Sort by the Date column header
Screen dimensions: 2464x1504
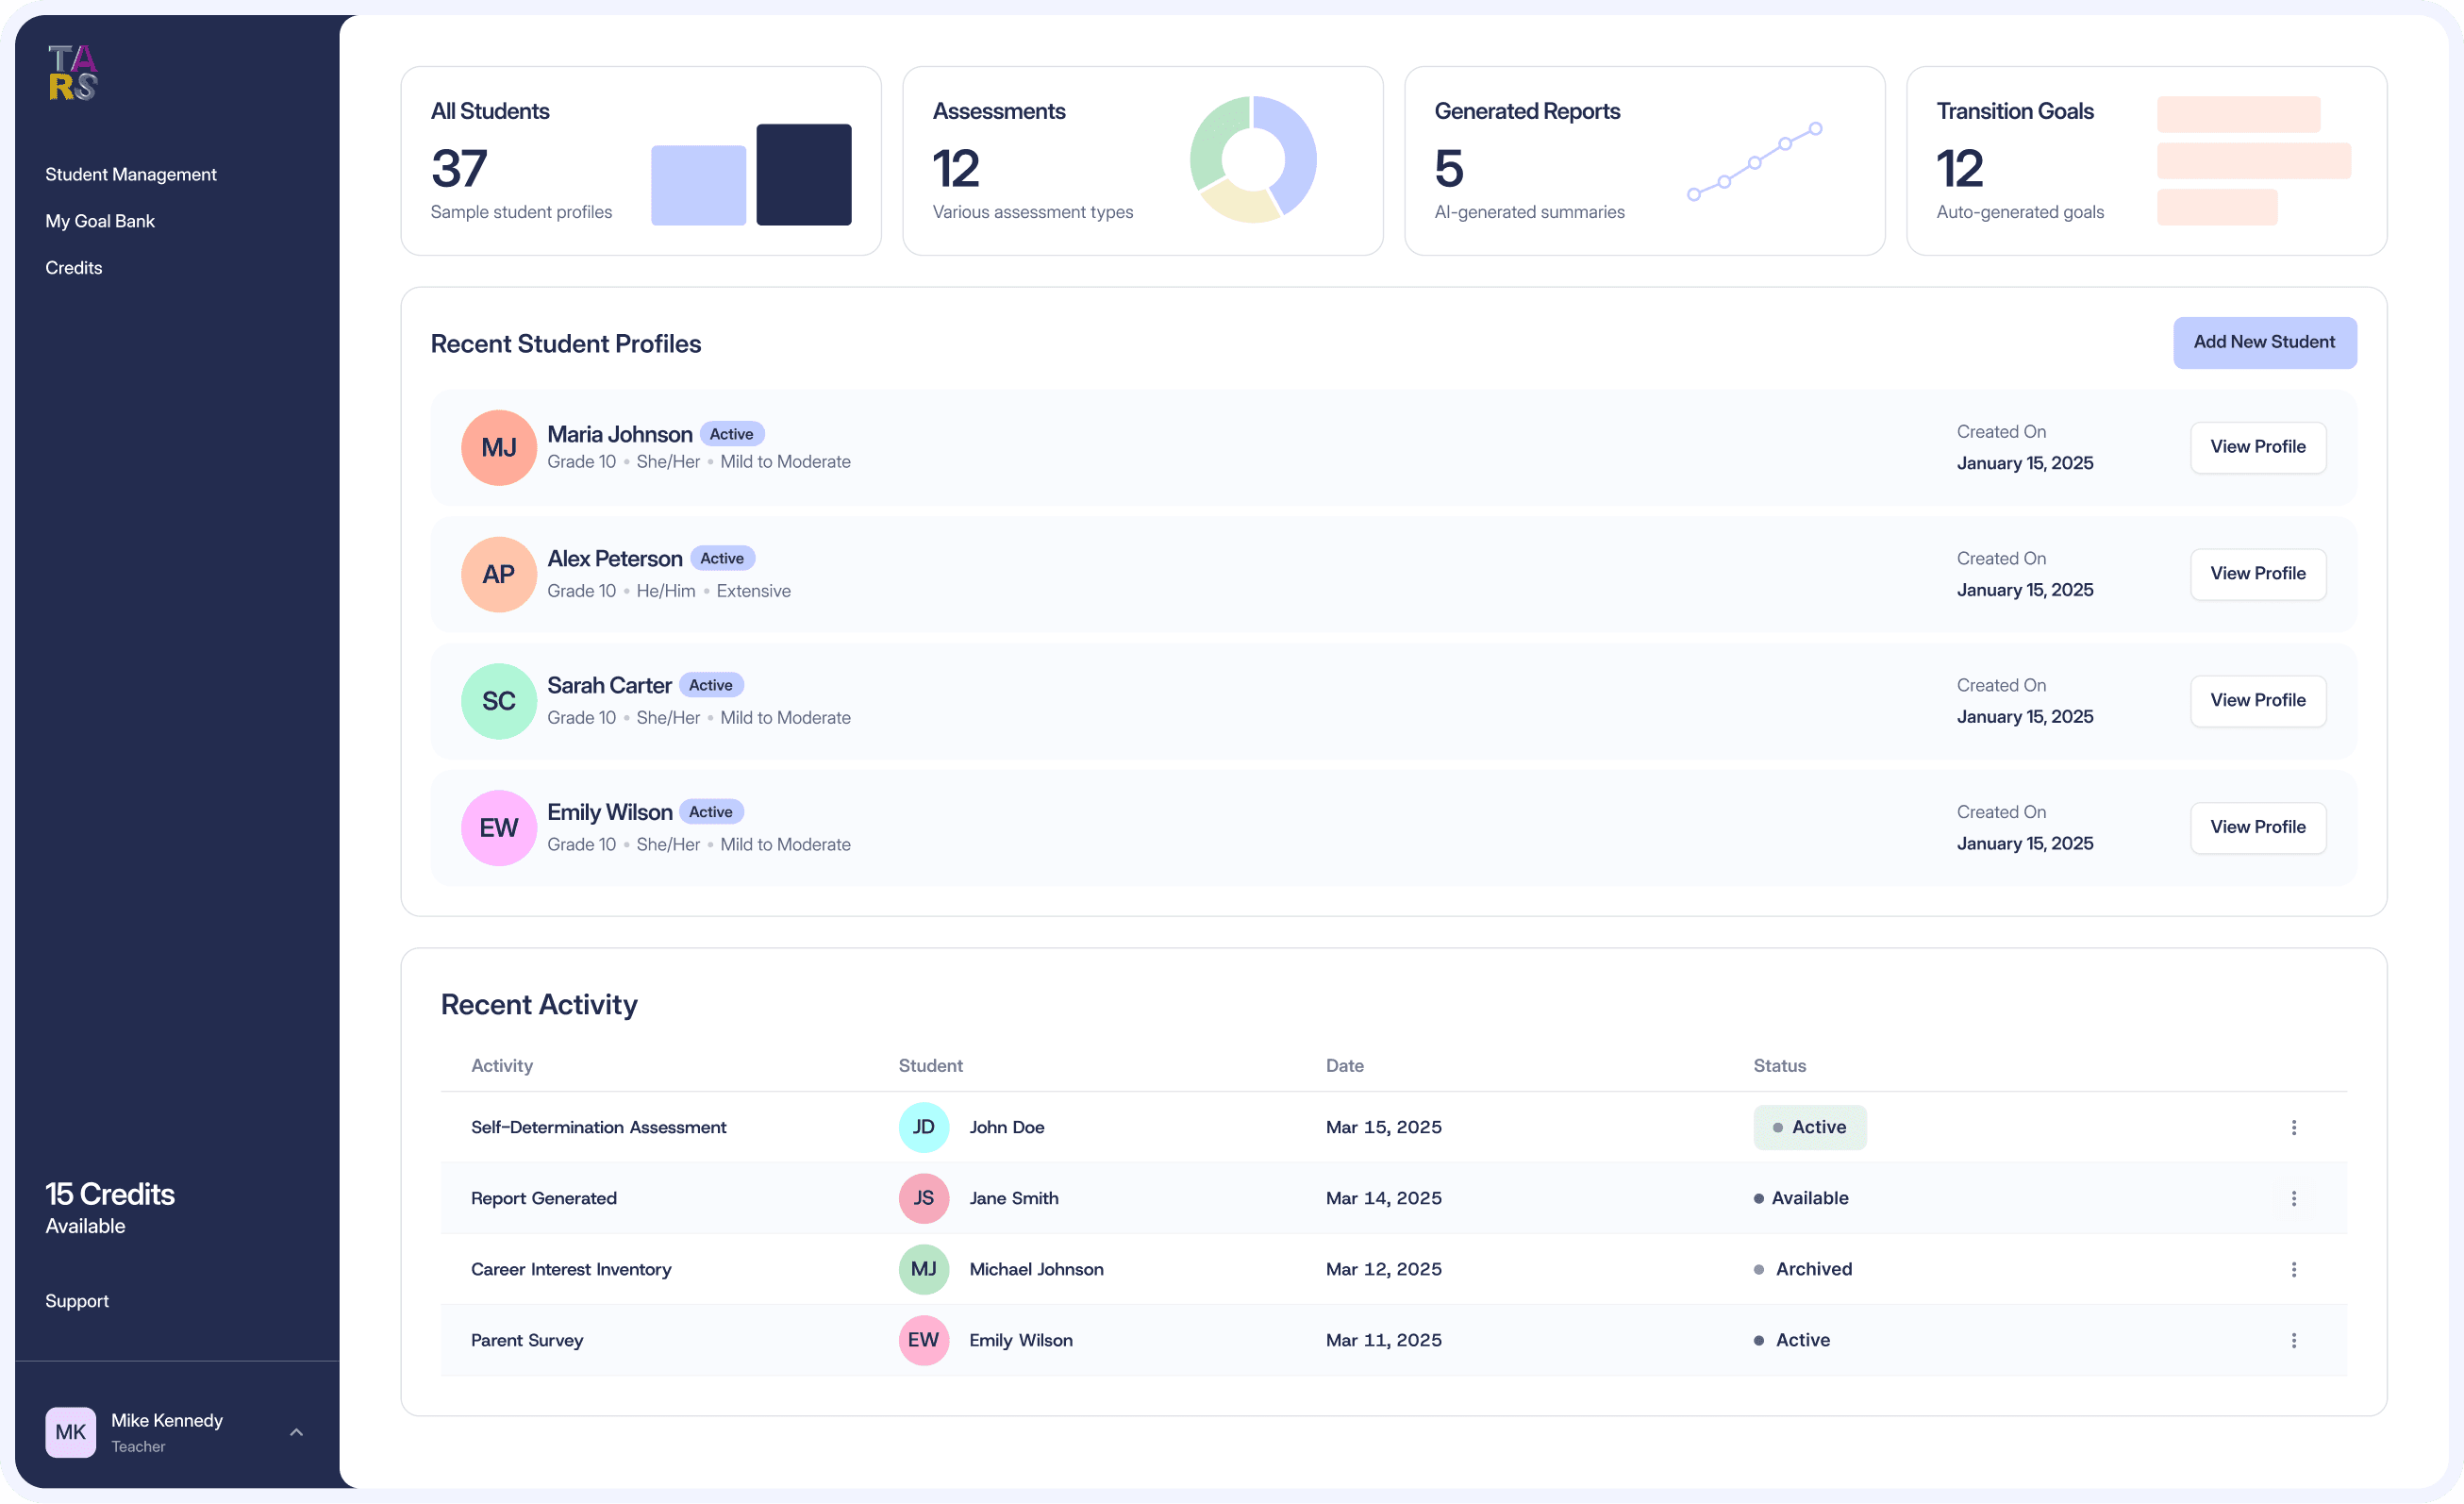(x=1345, y=1066)
